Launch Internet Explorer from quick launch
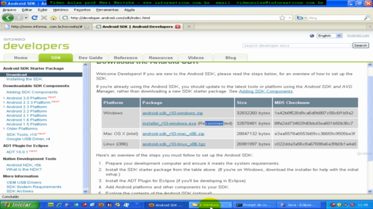Image resolution: width=373 pixels, height=209 pixels. pos(59,205)
